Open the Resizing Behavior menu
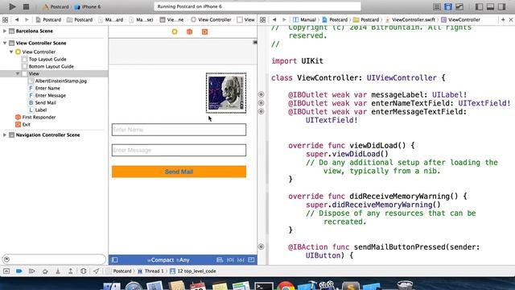 coord(251,259)
